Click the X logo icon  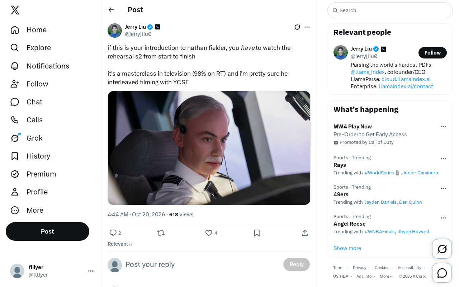tap(15, 10)
